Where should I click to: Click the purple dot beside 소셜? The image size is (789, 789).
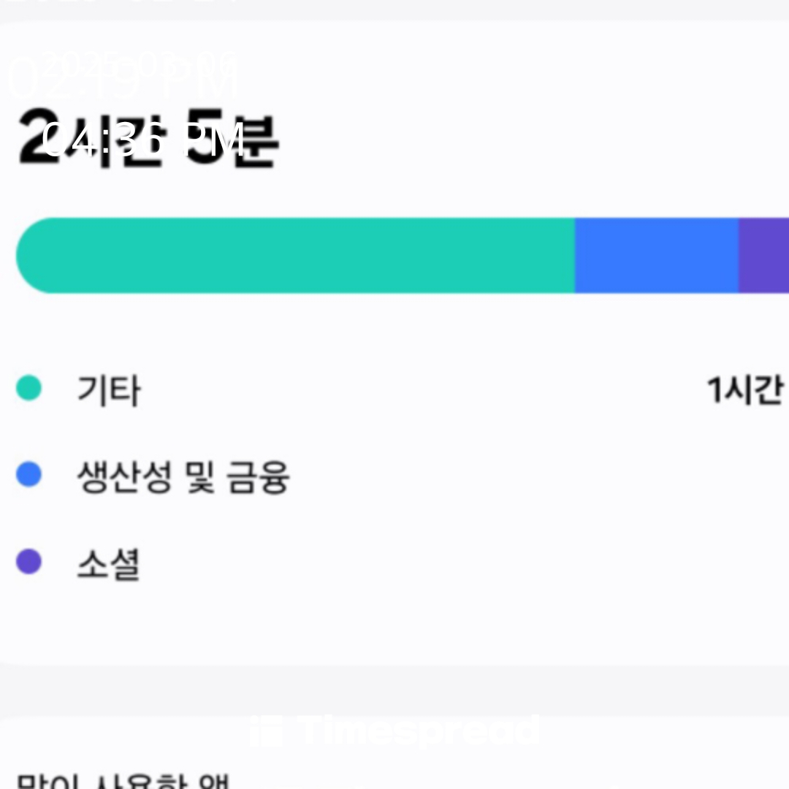[x=28, y=562]
